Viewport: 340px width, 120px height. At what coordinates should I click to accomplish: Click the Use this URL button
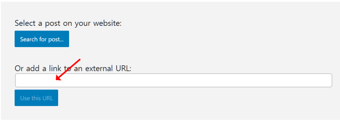[37, 98]
